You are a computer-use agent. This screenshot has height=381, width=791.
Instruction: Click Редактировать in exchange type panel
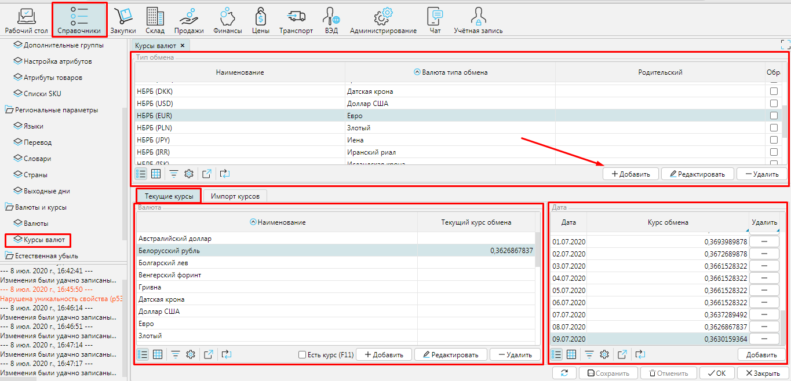698,174
